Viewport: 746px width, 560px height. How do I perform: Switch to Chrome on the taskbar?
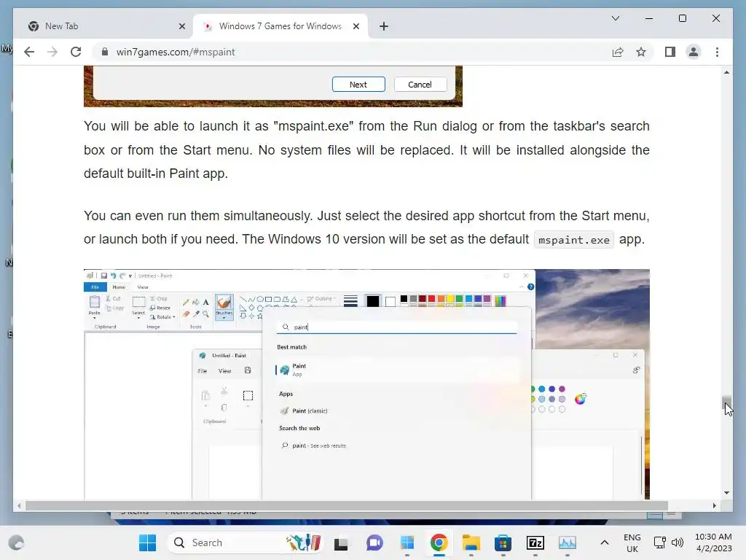click(x=439, y=542)
